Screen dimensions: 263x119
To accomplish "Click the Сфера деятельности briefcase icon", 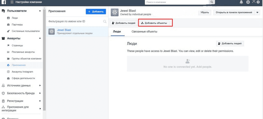I will (x=8, y=78).
